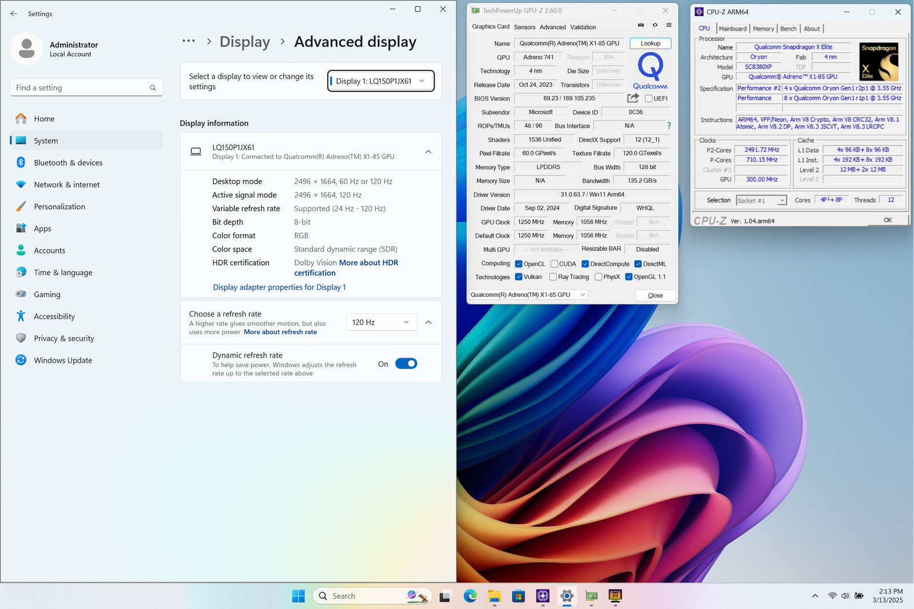Open the Display 1: LQ150P1JX61 dropdown

[x=381, y=81]
